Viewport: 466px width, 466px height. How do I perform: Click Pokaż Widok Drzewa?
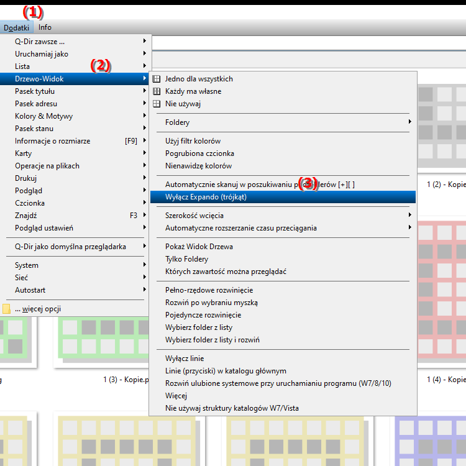(x=283, y=247)
